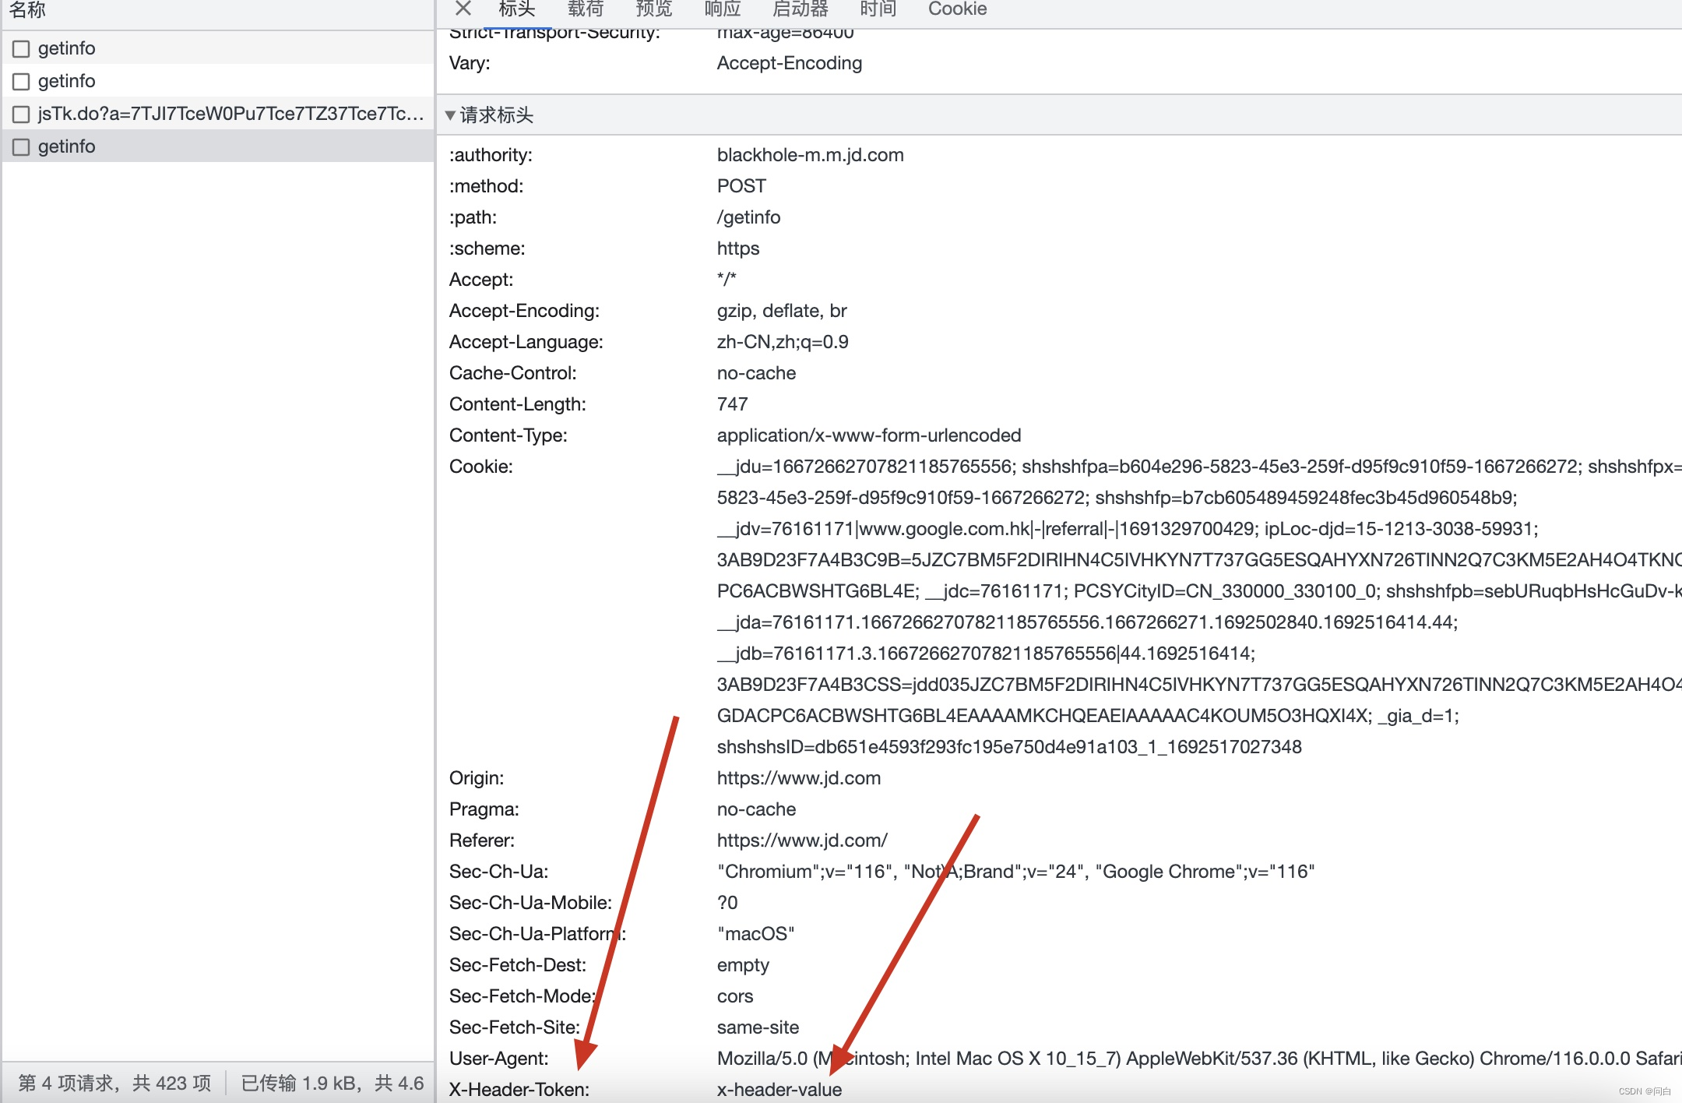Screen dimensions: 1682x1103
Task: Open the 预览 tab
Action: point(654,9)
